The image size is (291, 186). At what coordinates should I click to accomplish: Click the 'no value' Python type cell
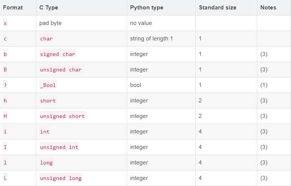tap(141, 23)
